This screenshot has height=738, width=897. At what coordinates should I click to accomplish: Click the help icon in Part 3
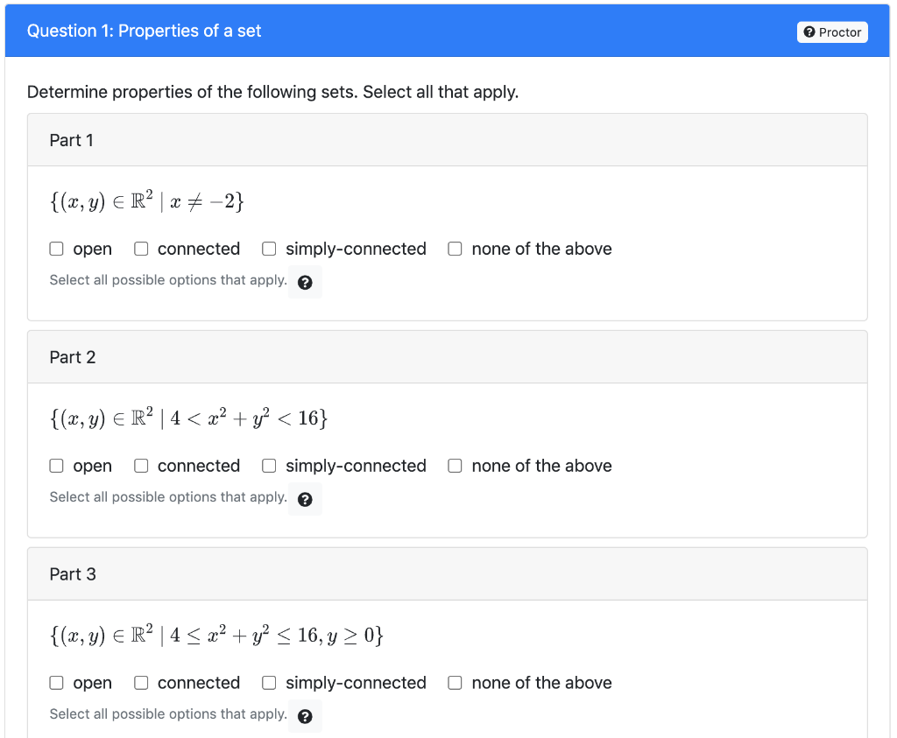coord(305,715)
